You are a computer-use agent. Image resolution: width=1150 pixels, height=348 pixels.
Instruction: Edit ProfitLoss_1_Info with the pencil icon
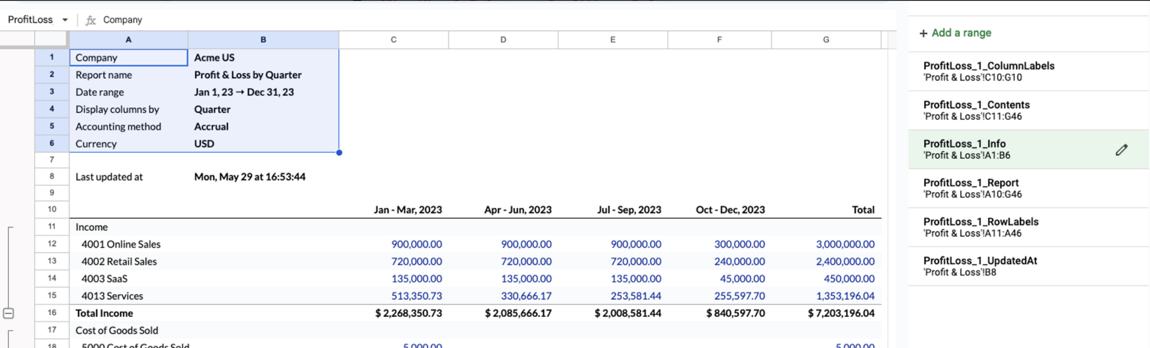coord(1121,149)
